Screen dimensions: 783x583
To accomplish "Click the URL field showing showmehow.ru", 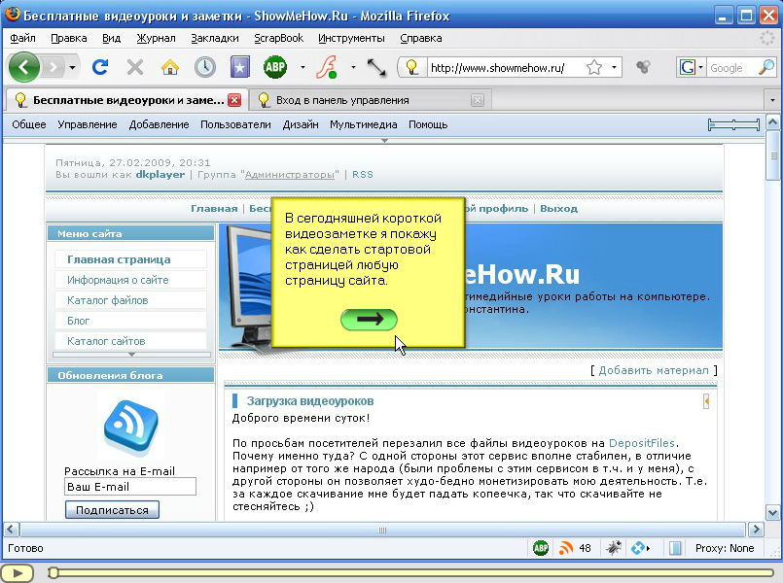I will coord(505,67).
